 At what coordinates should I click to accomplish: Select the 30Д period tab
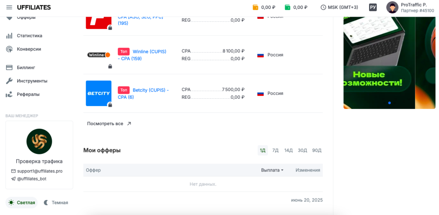(x=302, y=150)
